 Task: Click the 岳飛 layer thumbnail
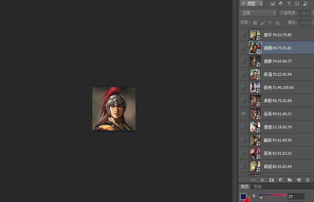[255, 113]
